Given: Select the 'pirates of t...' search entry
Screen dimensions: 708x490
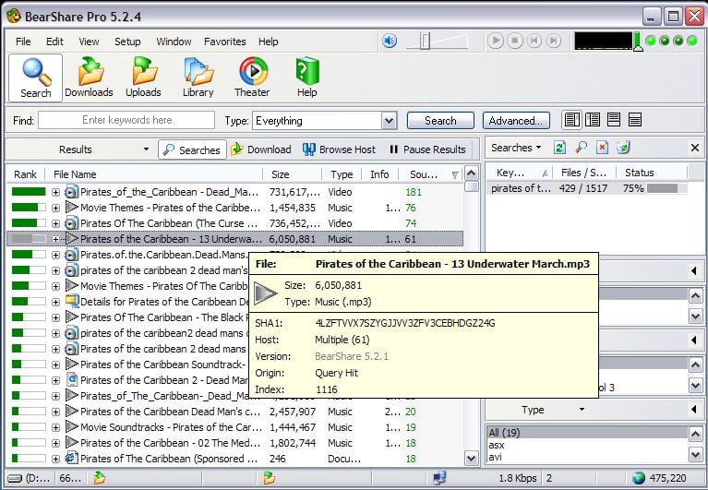Looking at the screenshot, I should point(587,188).
